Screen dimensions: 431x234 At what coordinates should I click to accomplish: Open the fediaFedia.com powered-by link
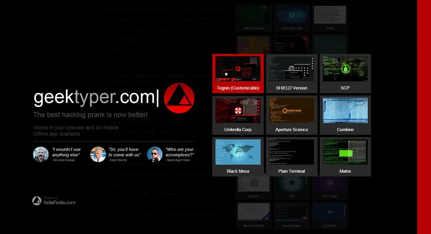pos(59,202)
